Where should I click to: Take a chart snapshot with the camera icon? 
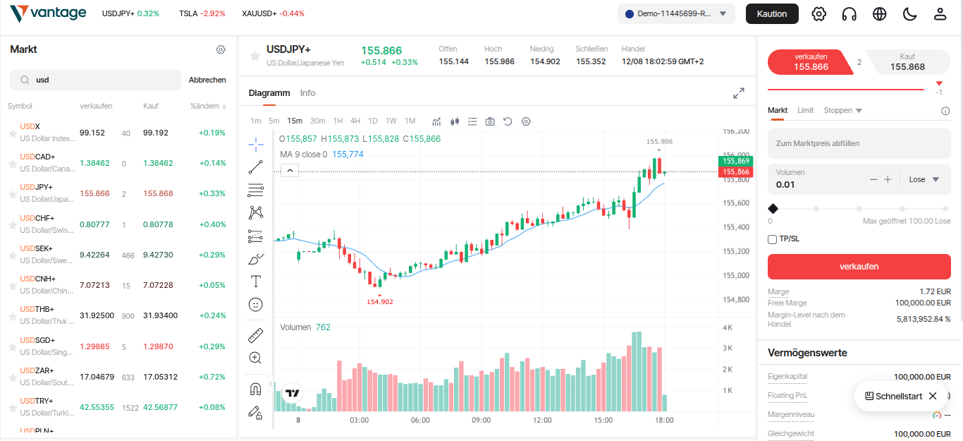pyautogui.click(x=490, y=121)
